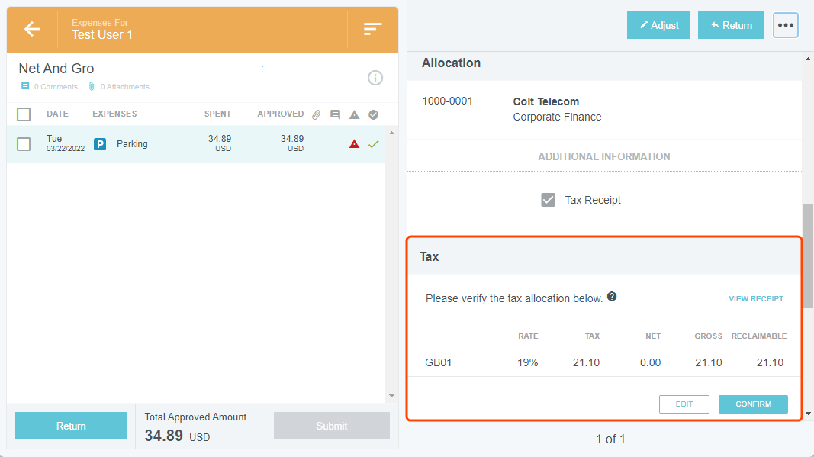Click the back arrow in orange header
This screenshot has width=814, height=457.
tap(31, 29)
